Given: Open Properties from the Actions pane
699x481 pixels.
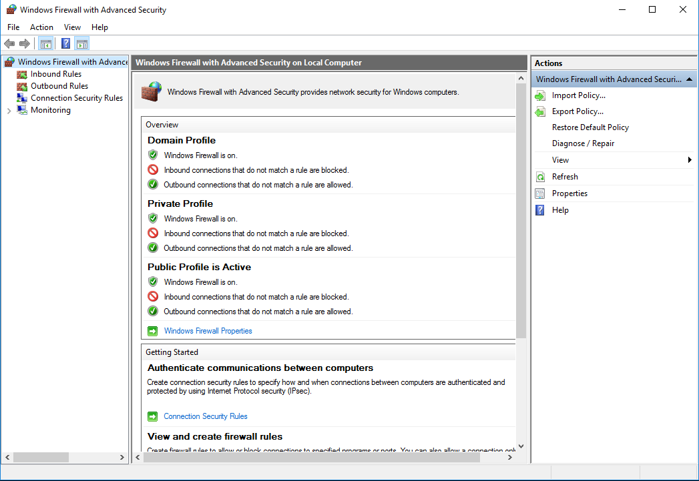Looking at the screenshot, I should [x=569, y=193].
